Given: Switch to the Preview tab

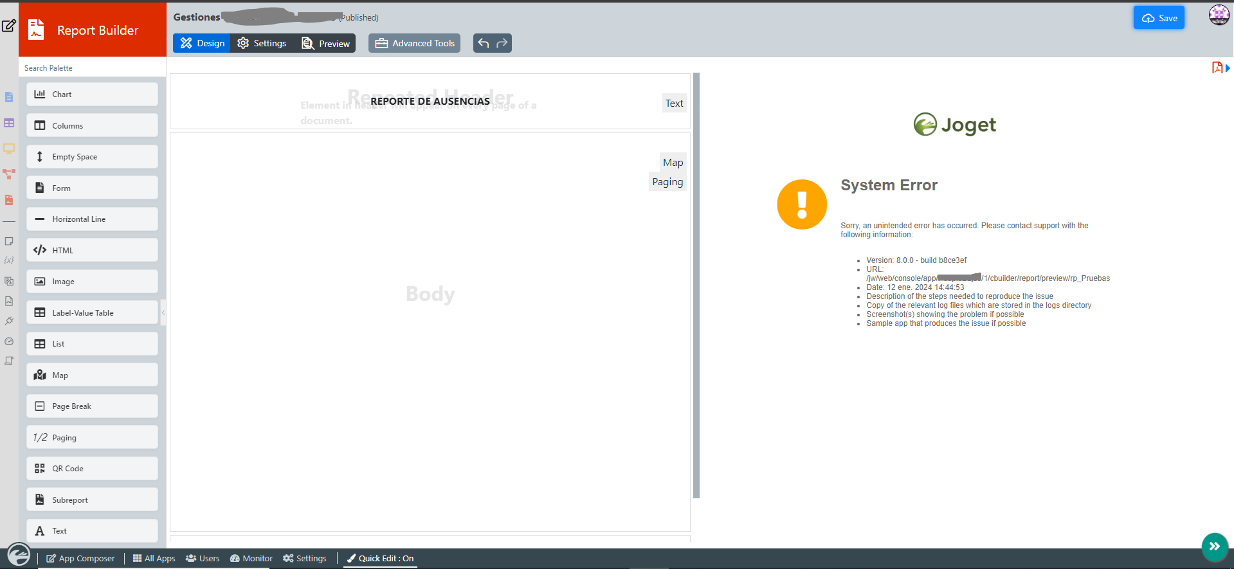Looking at the screenshot, I should [325, 43].
